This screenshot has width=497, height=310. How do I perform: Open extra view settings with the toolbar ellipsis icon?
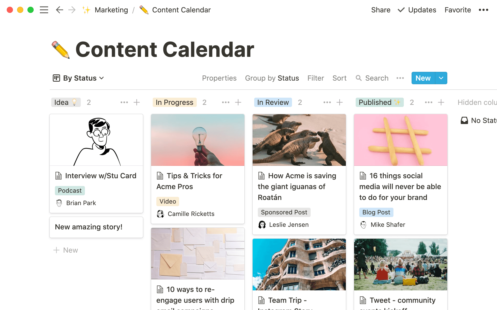coord(400,78)
